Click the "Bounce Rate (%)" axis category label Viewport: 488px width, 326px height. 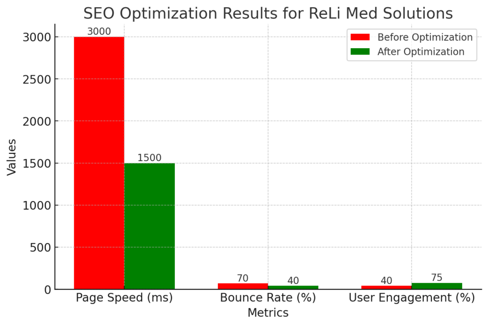[x=268, y=298]
